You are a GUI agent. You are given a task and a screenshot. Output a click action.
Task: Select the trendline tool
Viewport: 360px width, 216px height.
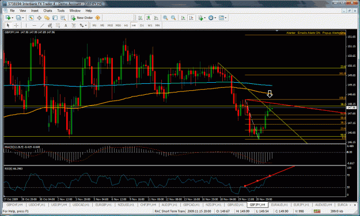42,25
